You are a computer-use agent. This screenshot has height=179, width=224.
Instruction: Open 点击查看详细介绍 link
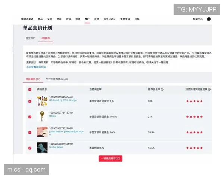[x=36, y=67]
